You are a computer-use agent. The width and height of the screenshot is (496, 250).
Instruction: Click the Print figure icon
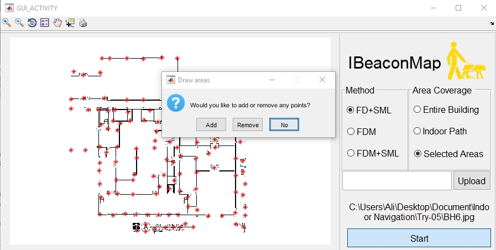click(83, 23)
